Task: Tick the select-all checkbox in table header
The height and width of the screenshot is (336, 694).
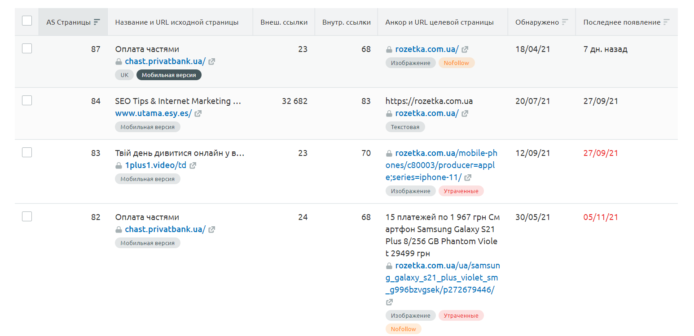Action: pos(27,21)
